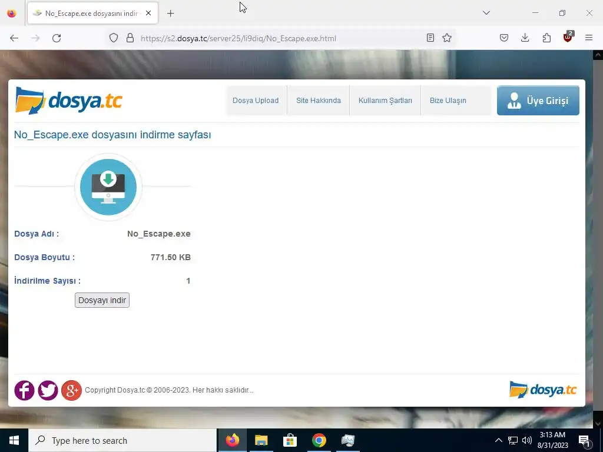The height and width of the screenshot is (452, 603).
Task: Click the Firefox logo at top left
Action: (12, 14)
